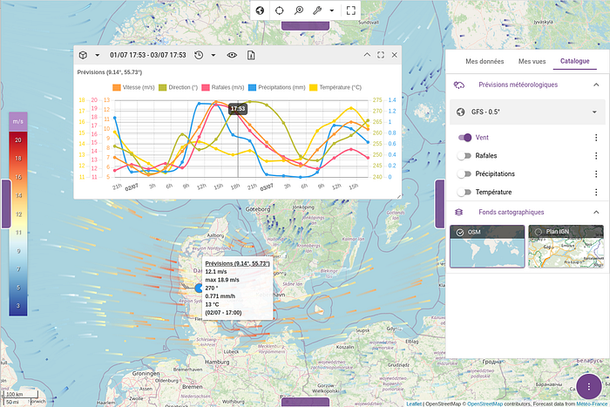Open the Vent layer options menu
The height and width of the screenshot is (407, 610).
596,138
